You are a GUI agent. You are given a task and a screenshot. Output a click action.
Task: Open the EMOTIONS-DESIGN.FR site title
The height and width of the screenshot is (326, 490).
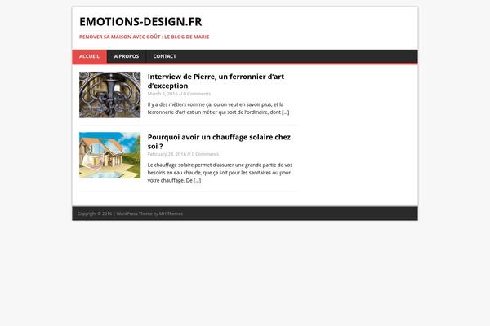[140, 21]
